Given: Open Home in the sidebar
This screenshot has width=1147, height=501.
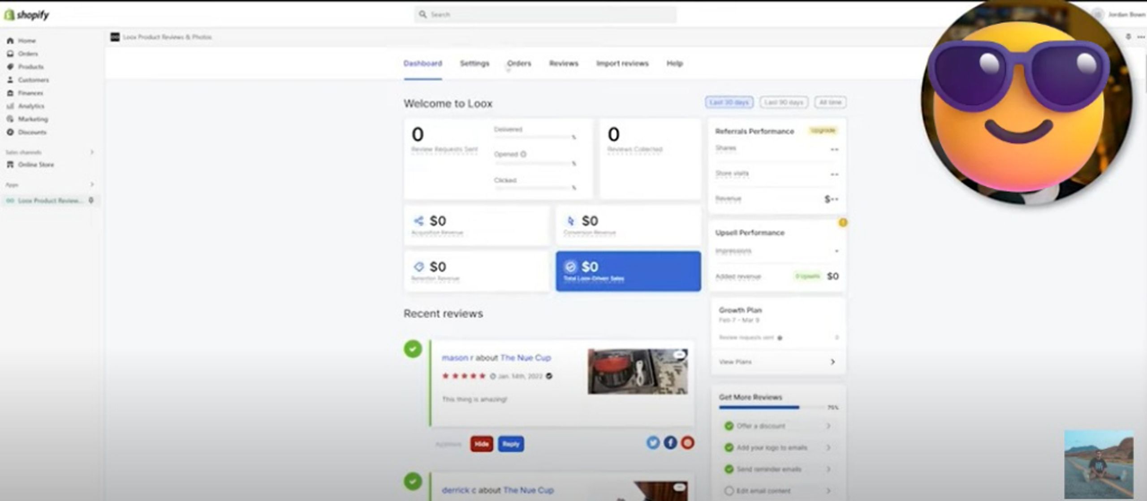Looking at the screenshot, I should coord(27,41).
